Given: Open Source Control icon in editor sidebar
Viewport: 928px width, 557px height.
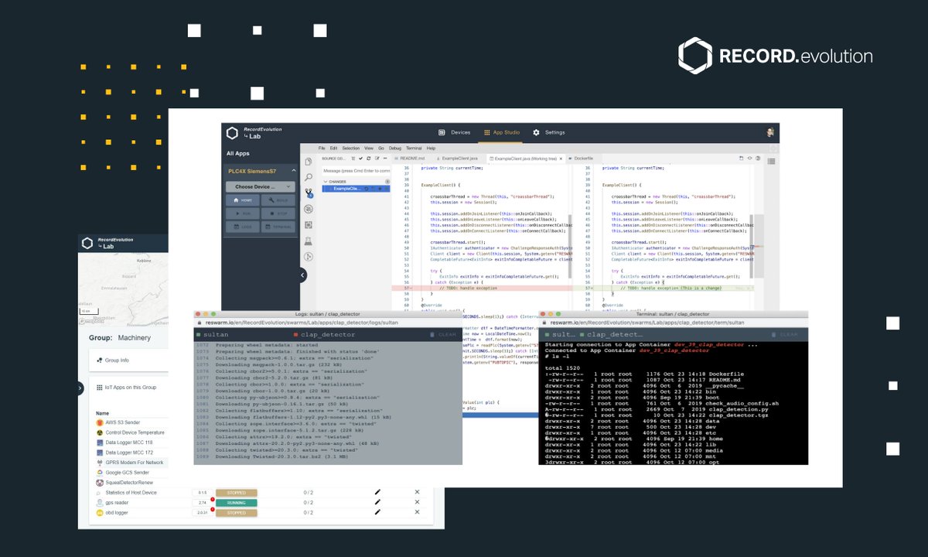Looking at the screenshot, I should coord(309,193).
